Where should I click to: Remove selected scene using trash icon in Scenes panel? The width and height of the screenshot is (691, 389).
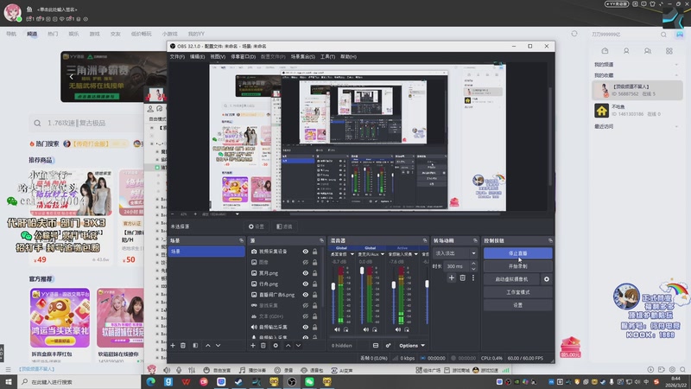(183, 345)
